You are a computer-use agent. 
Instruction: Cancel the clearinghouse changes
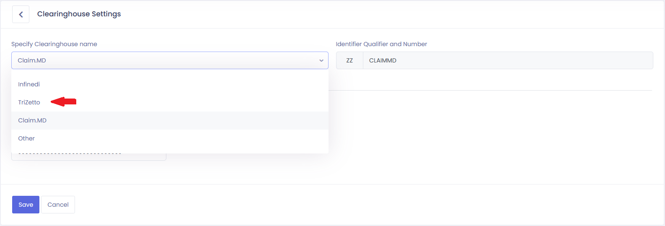click(x=58, y=205)
